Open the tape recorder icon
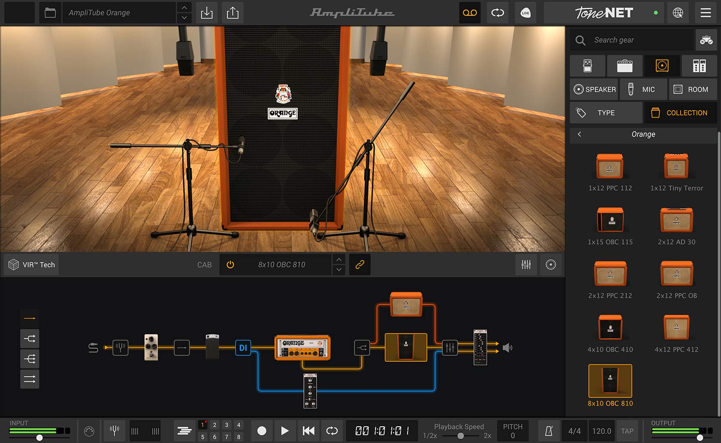Viewport: 721px width, 443px height. pyautogui.click(x=470, y=13)
